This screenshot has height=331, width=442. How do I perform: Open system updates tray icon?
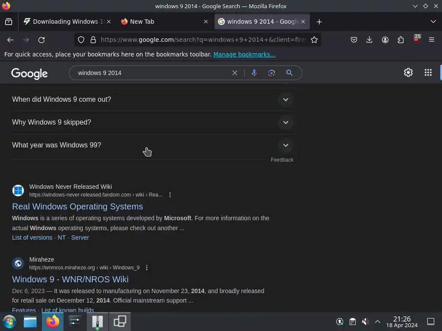click(x=340, y=322)
